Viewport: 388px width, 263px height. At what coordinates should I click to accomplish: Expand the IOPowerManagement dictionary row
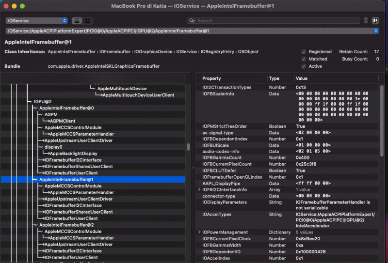(199, 232)
